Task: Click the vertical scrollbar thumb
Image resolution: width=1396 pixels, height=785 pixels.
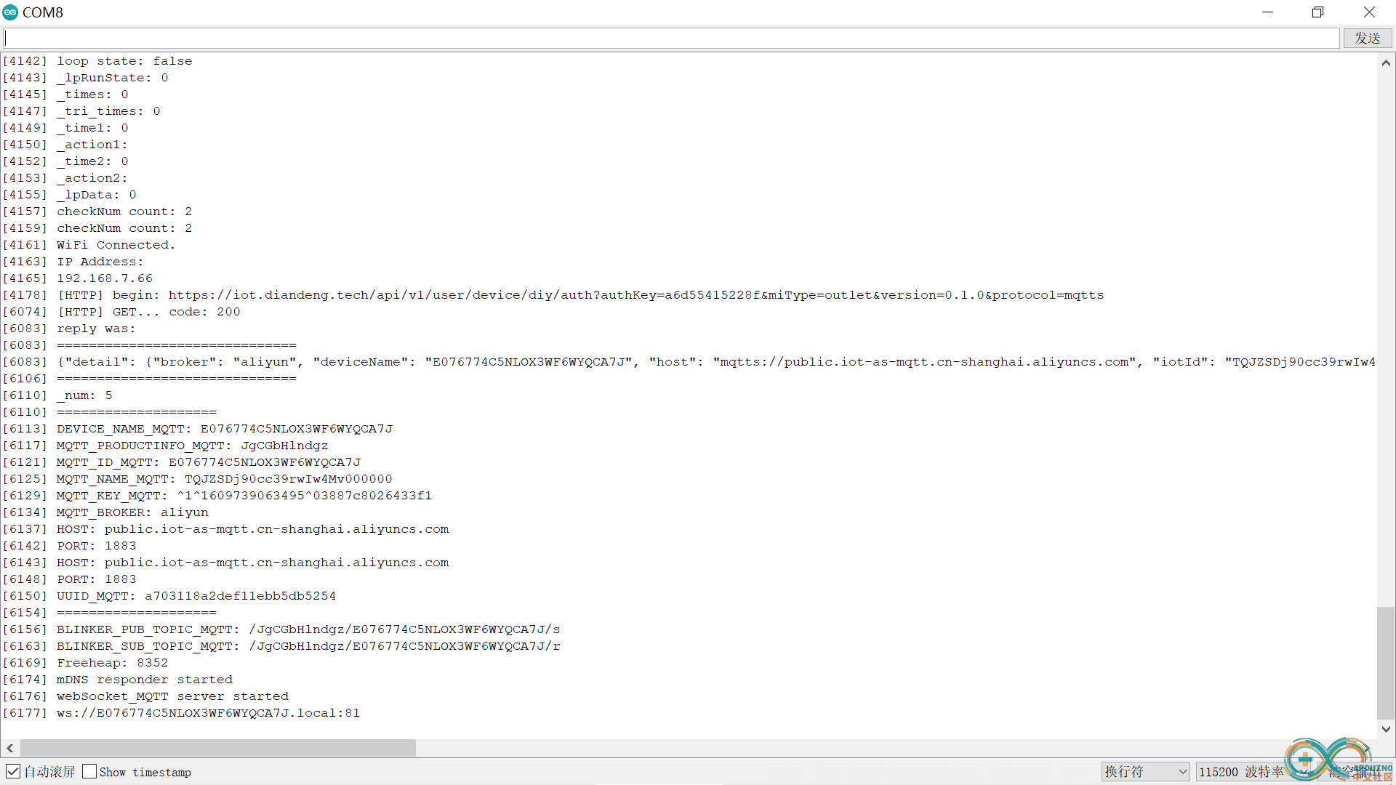Action: [x=1386, y=663]
